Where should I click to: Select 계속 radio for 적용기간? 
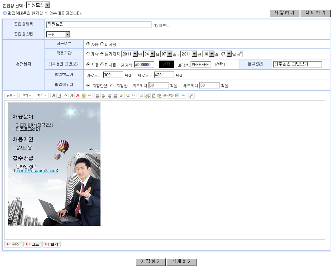click(x=88, y=54)
